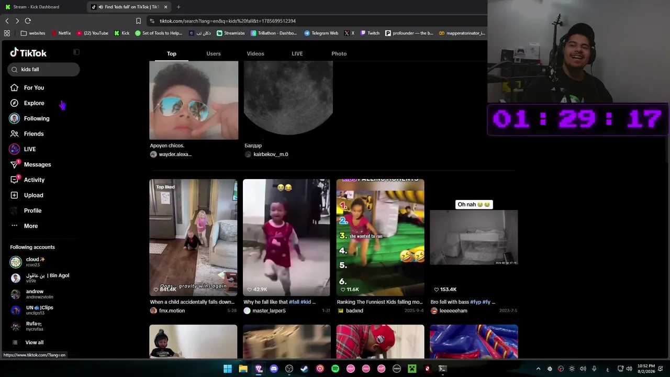Open the Streamlabs bookmark

pyautogui.click(x=231, y=33)
